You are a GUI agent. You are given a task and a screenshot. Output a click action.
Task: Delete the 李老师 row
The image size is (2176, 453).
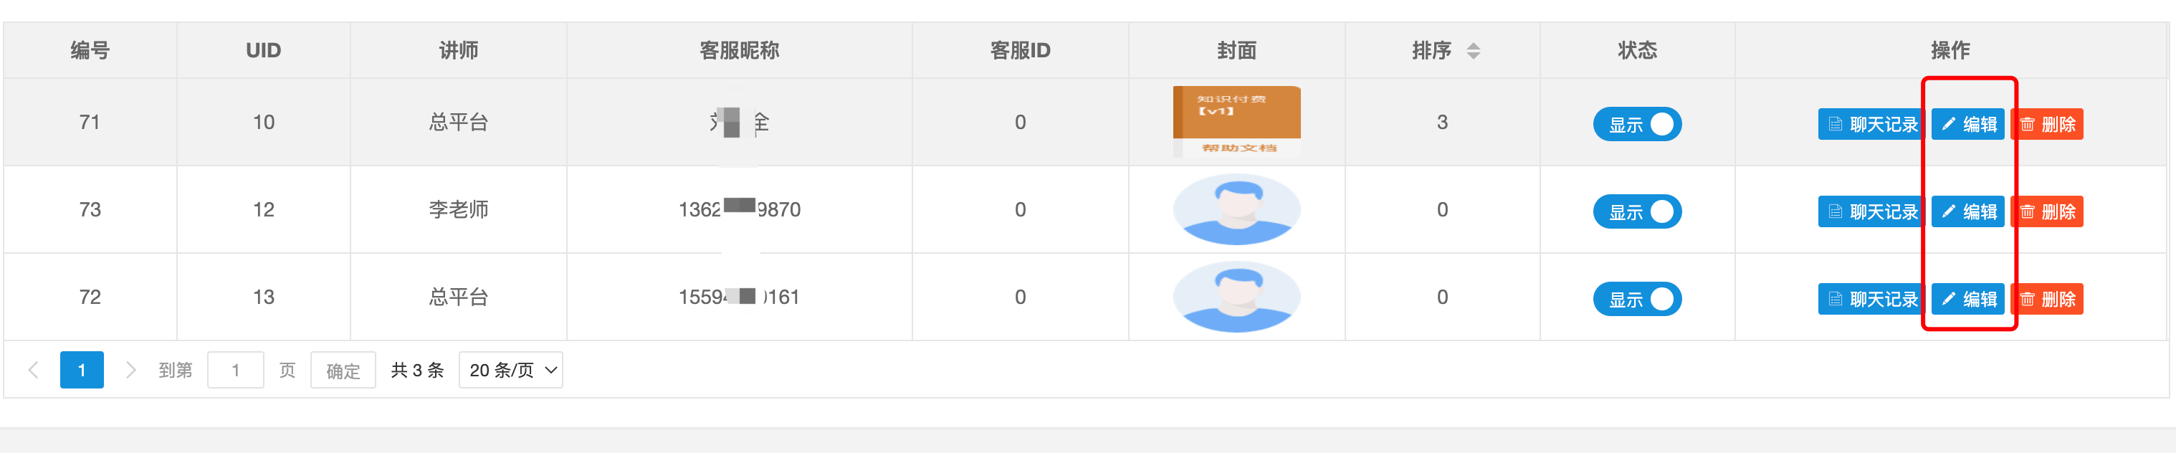tap(2048, 211)
